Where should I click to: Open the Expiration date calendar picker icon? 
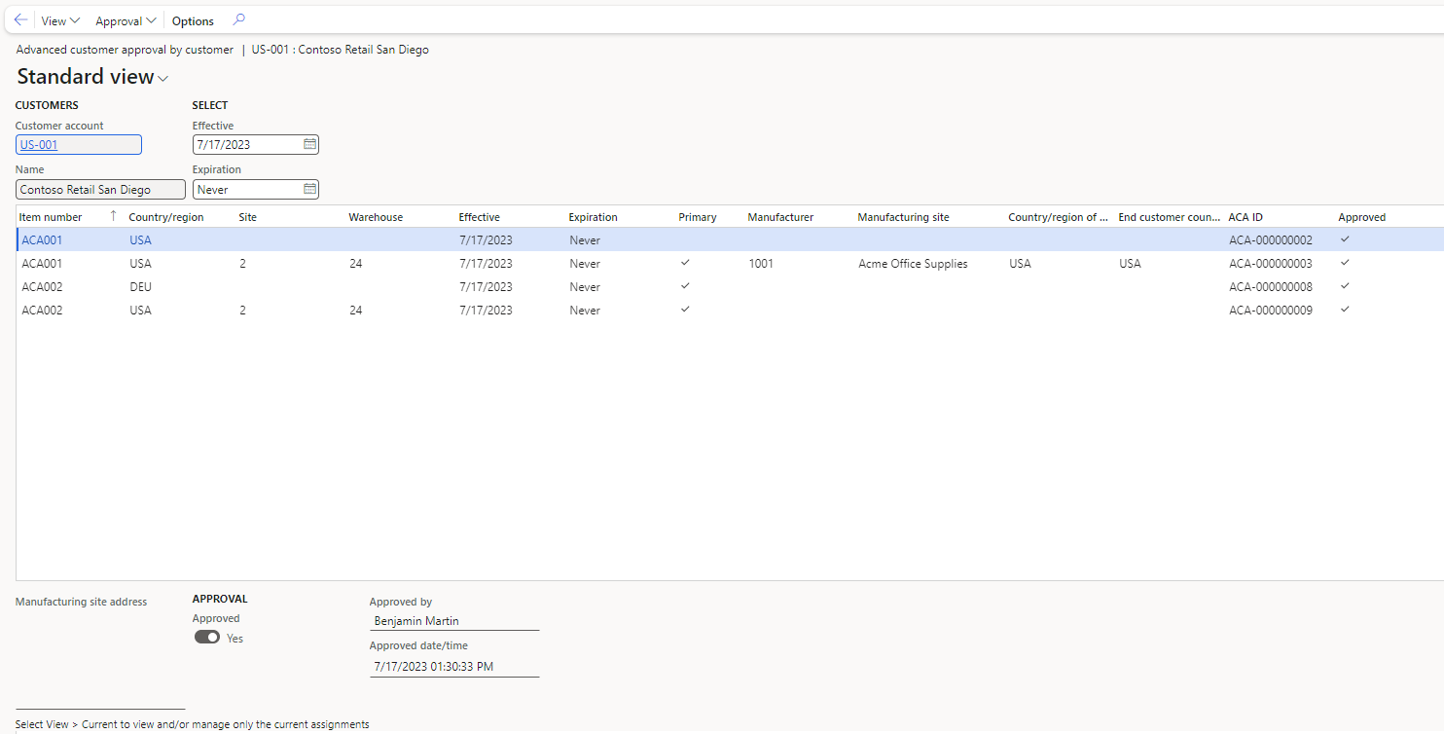(309, 188)
